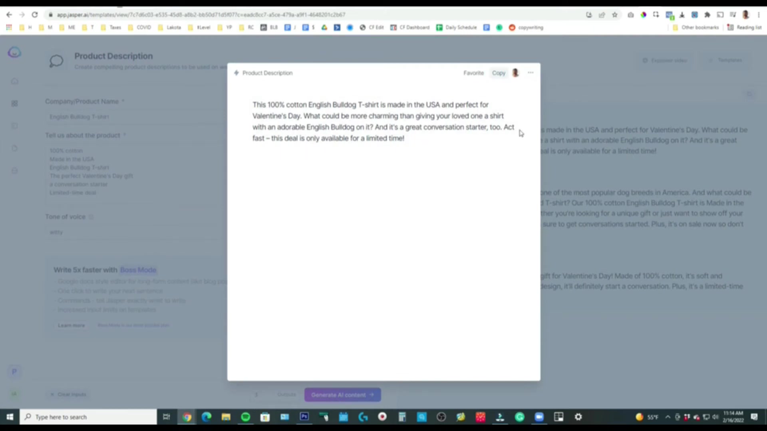767x431 pixels.
Task: Open the RC bookmark folder
Action: pyautogui.click(x=246, y=28)
